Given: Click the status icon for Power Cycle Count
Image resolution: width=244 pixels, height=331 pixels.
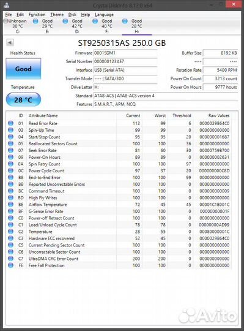Looking at the screenshot, I should click(10, 170).
